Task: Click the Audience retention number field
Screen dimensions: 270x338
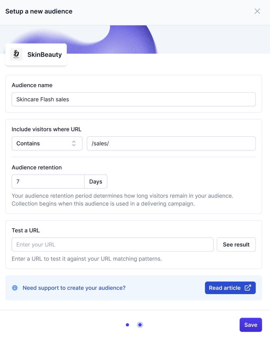Action: click(x=48, y=182)
